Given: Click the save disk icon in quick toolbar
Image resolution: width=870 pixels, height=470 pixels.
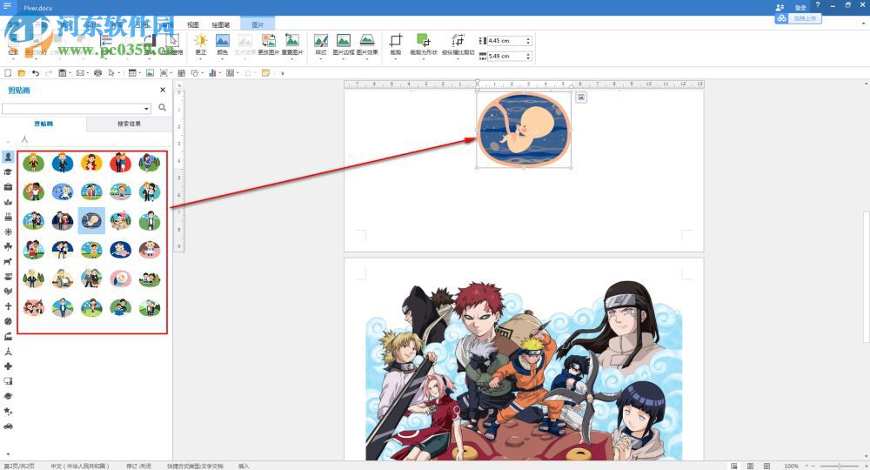Looking at the screenshot, I should point(62,73).
